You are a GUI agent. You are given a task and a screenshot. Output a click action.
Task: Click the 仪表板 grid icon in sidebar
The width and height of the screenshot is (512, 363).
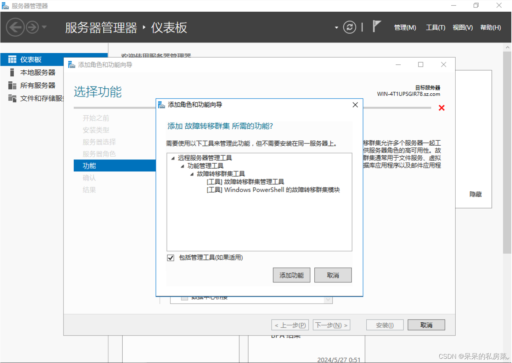[x=12, y=59]
